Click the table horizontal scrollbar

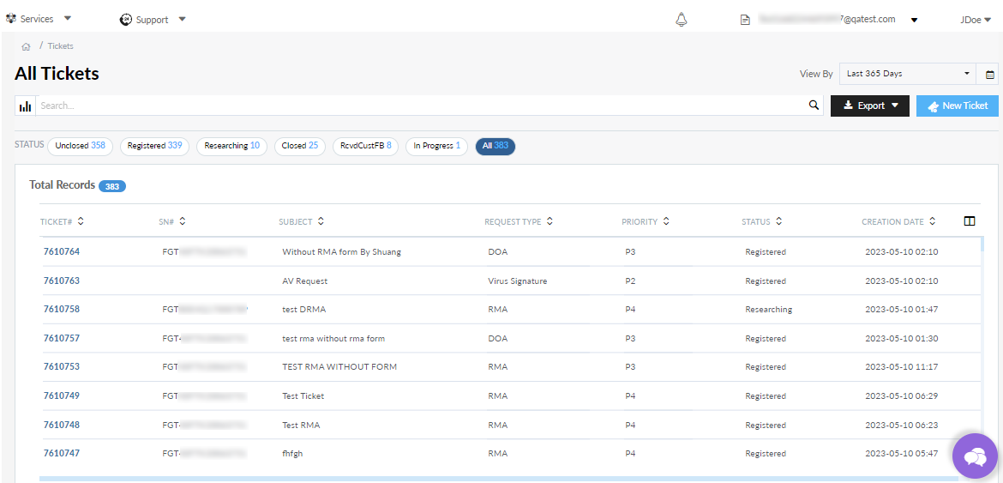499,479
